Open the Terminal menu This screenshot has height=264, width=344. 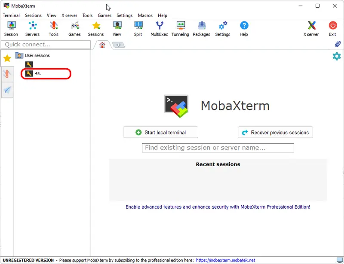click(x=11, y=15)
